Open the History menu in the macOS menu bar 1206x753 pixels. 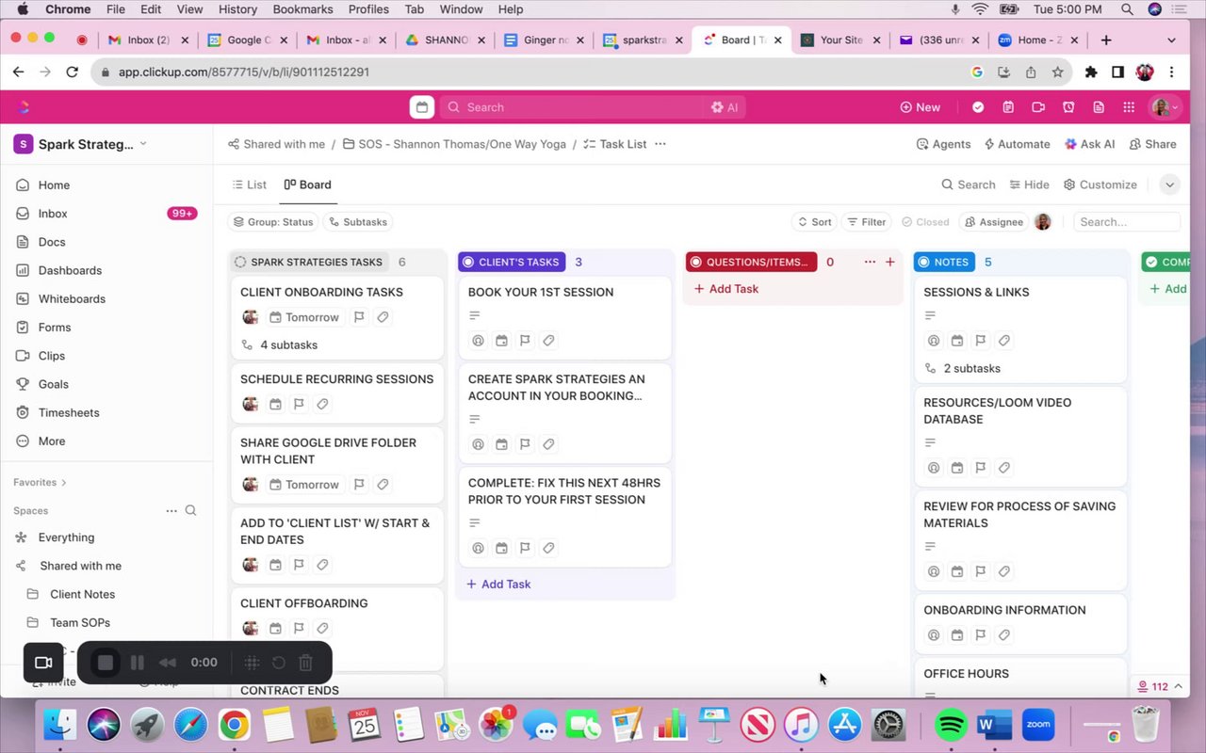[x=237, y=9]
